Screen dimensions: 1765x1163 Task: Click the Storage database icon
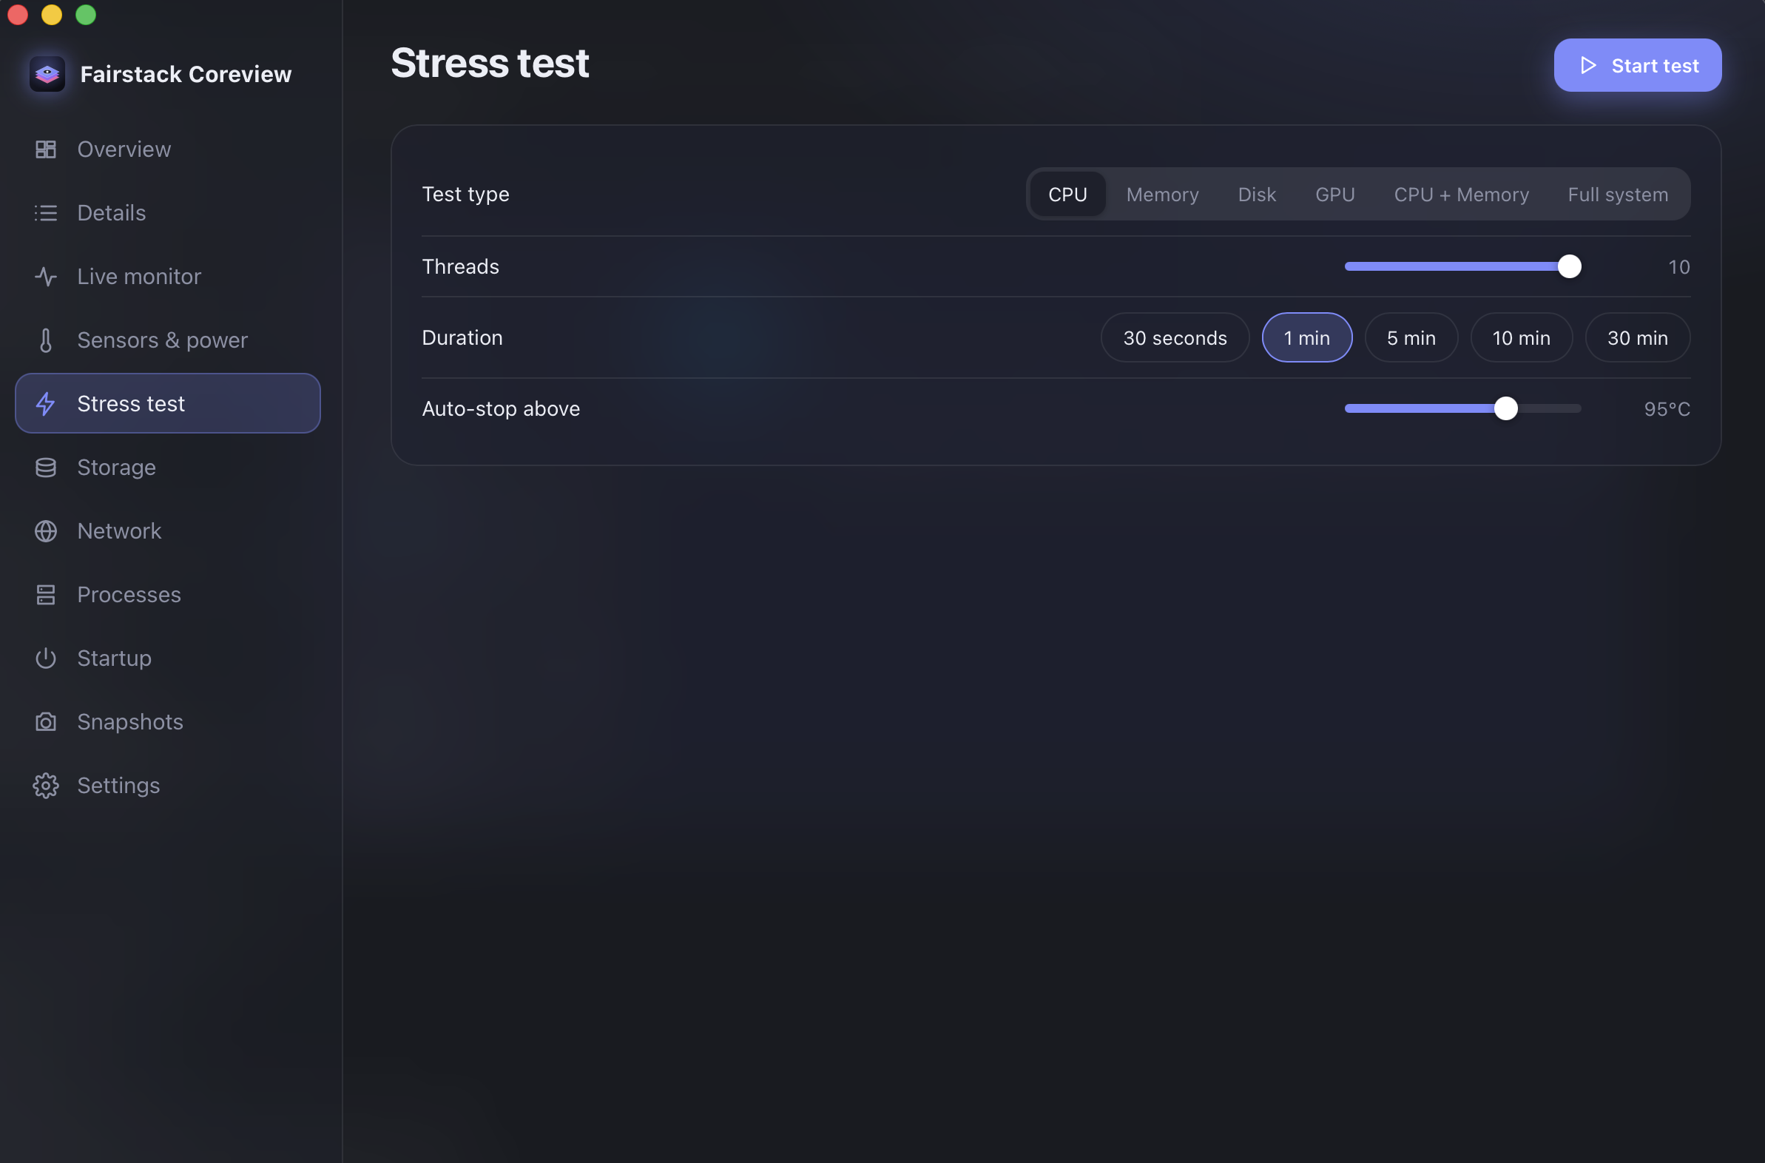(46, 468)
